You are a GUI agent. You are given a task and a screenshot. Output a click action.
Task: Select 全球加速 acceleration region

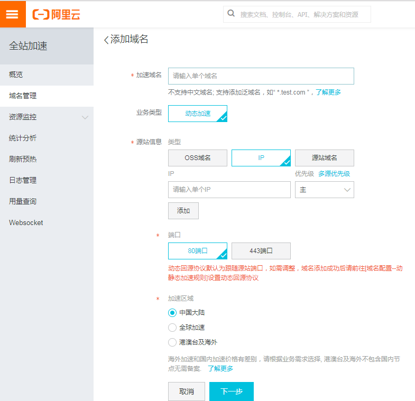pos(172,328)
